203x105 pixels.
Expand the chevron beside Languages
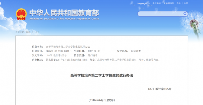click(x=149, y=4)
